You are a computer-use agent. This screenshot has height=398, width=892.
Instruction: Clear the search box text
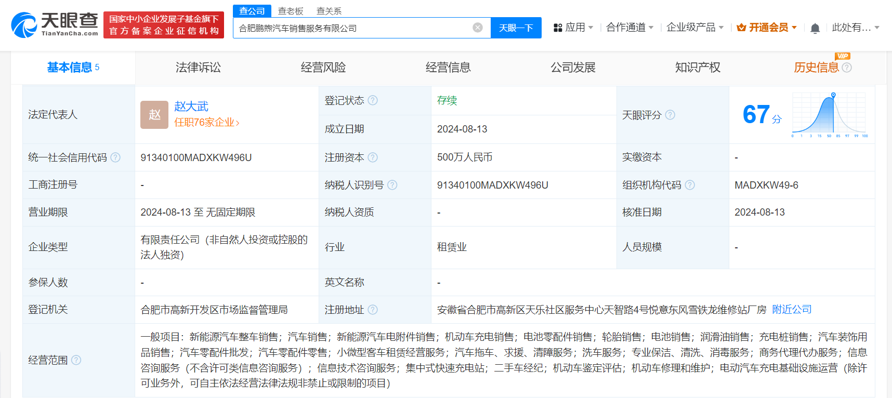477,28
